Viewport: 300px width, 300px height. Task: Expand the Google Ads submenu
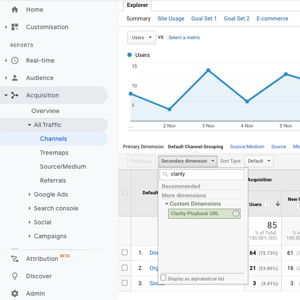click(x=30, y=194)
